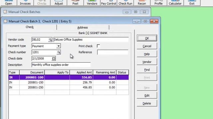Screen dimensions: 213x119
Task: Click the applied amount 556.85
Action: pyautogui.click(x=87, y=77)
